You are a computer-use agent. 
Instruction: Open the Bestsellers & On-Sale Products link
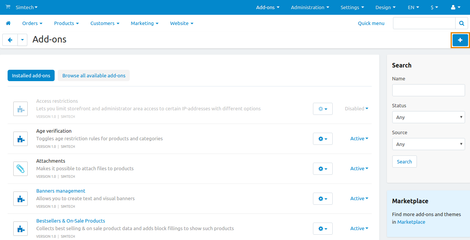71,221
